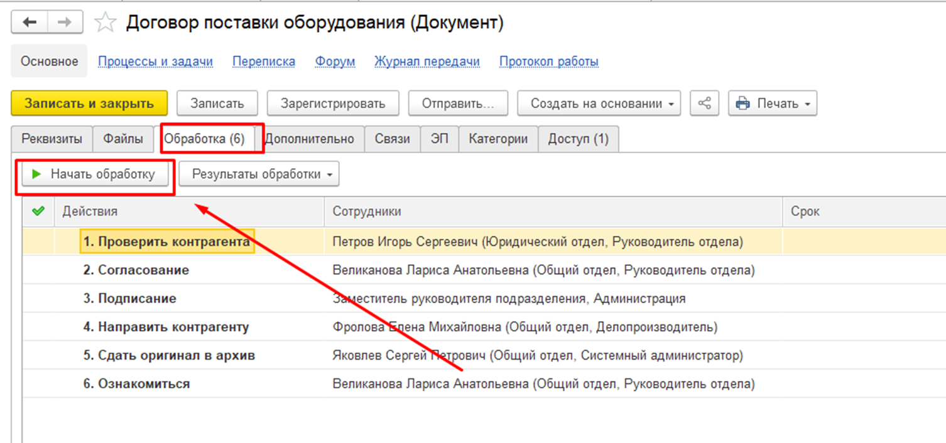Viewport: 946px width, 443px height.
Task: Select row 3. Подписание
Action: click(x=129, y=299)
